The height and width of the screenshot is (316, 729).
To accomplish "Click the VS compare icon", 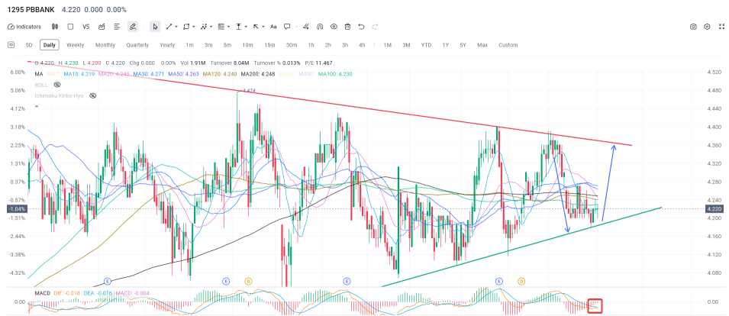I will pos(85,26).
